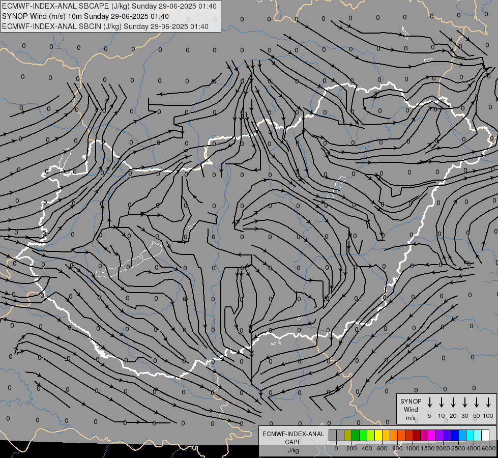Image resolution: width=498 pixels, height=458 pixels.
Task: Pick the purple swatch left of 2000 tick
Action: 440,435
